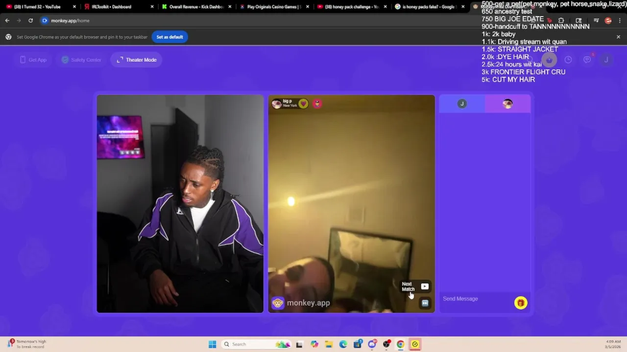The image size is (627, 352).
Task: Select the matched user's avatar chat tab
Action: (507, 104)
